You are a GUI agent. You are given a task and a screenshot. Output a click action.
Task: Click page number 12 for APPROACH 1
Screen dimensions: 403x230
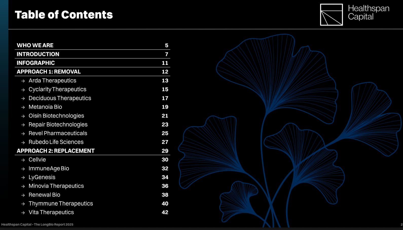(165, 72)
